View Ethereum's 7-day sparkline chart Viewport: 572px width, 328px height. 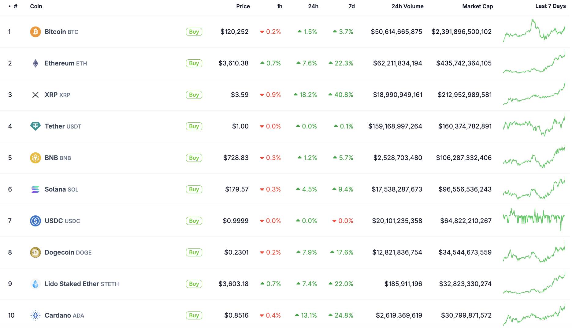[534, 62]
